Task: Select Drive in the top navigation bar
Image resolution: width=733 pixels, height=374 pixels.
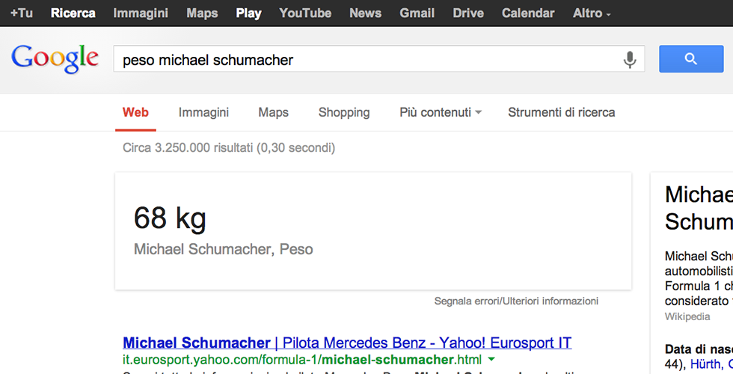Action: tap(468, 13)
